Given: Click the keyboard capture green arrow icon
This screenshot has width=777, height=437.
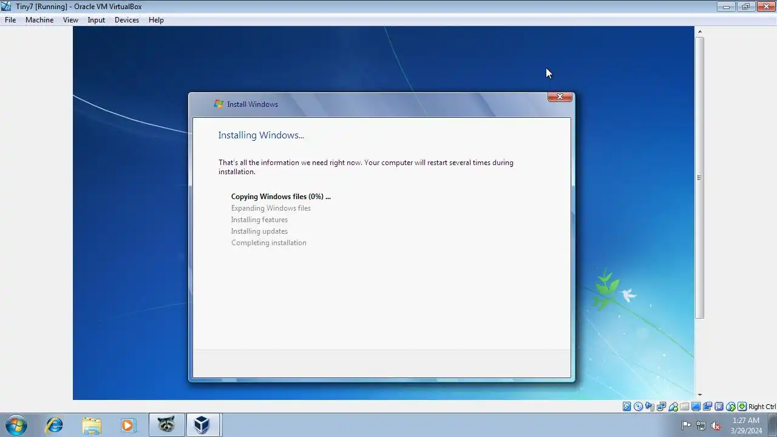Looking at the screenshot, I should pyautogui.click(x=742, y=407).
